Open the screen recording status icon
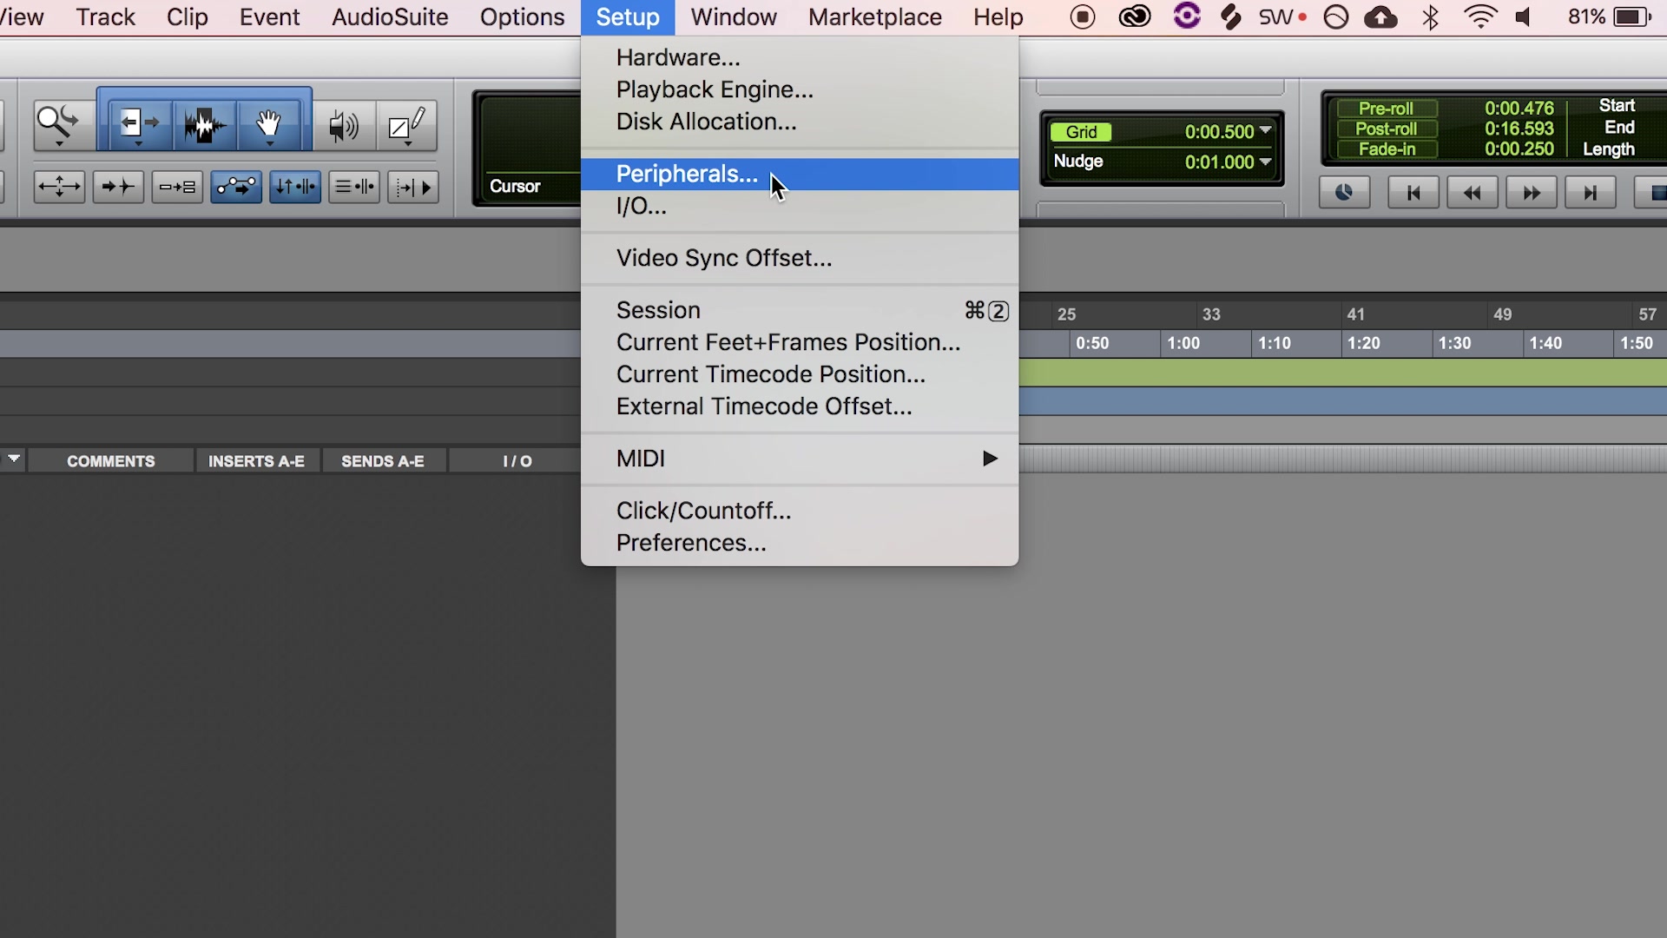Image resolution: width=1667 pixels, height=938 pixels. 1083,17
